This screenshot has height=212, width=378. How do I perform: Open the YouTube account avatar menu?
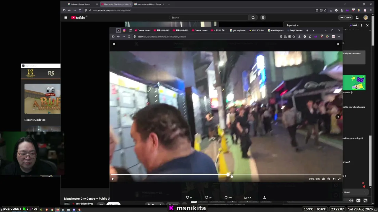coord(366,18)
